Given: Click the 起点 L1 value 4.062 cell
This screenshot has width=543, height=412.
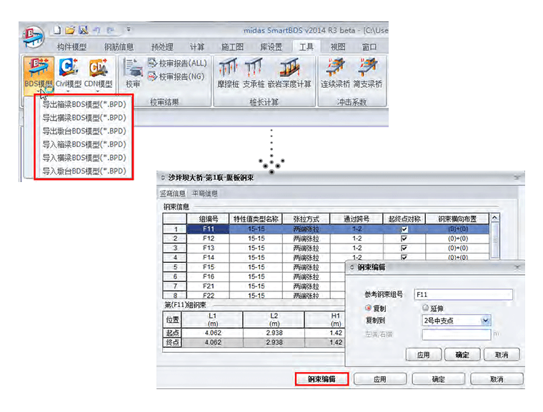Looking at the screenshot, I should (213, 333).
